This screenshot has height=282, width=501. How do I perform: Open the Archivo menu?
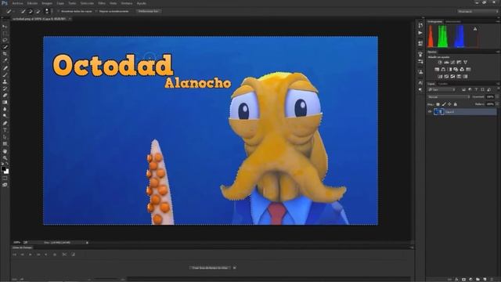(x=17, y=3)
